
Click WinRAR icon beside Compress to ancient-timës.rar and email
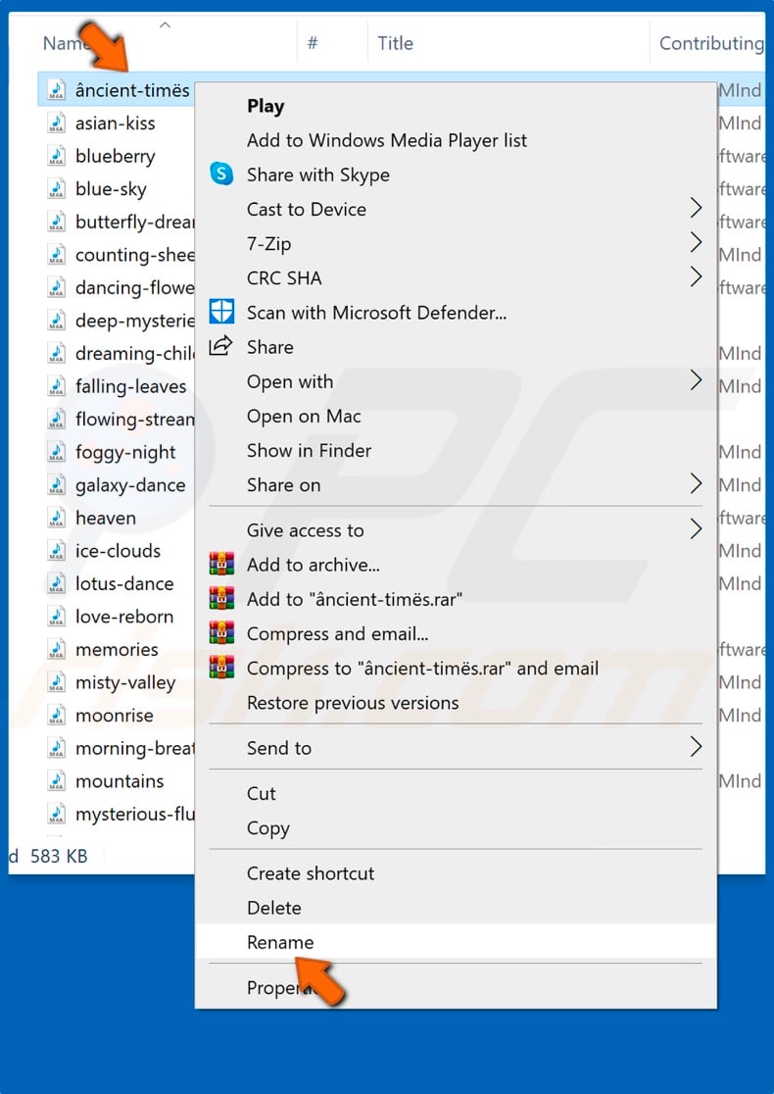(x=221, y=667)
